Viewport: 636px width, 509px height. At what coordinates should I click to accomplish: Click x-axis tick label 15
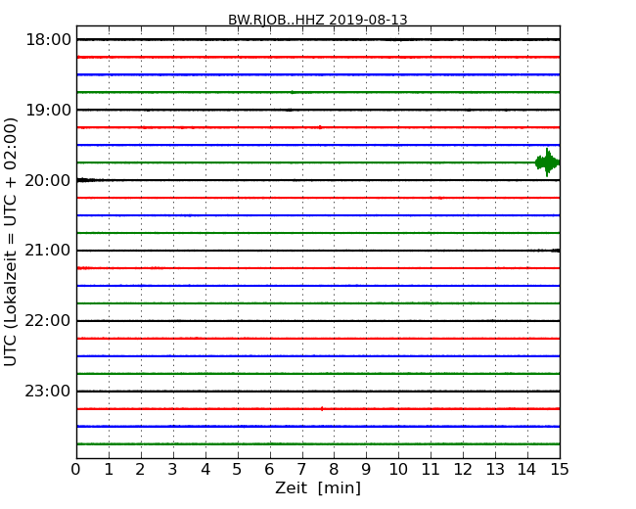pyautogui.click(x=560, y=470)
